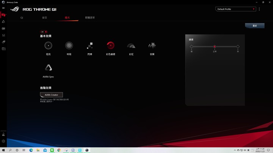Open the Settings gear in sidebar
The width and height of the screenshot is (273, 153).
[3, 141]
